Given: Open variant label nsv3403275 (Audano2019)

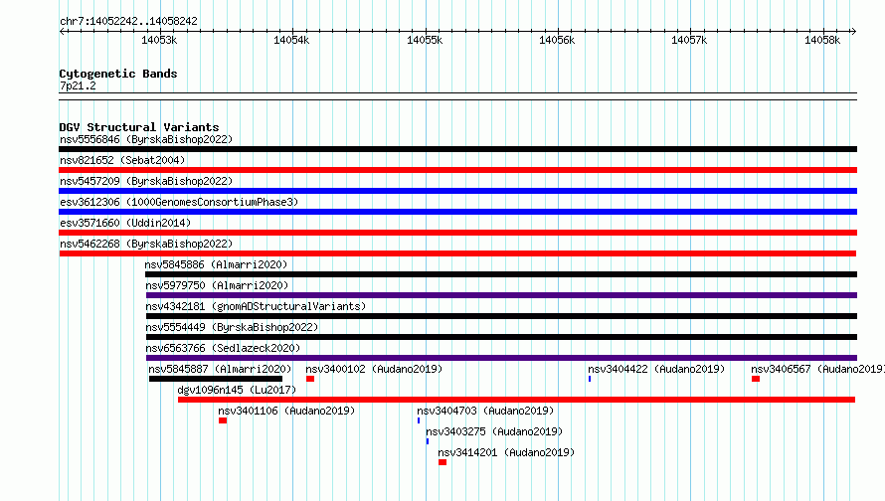Looking at the screenshot, I should 494,431.
